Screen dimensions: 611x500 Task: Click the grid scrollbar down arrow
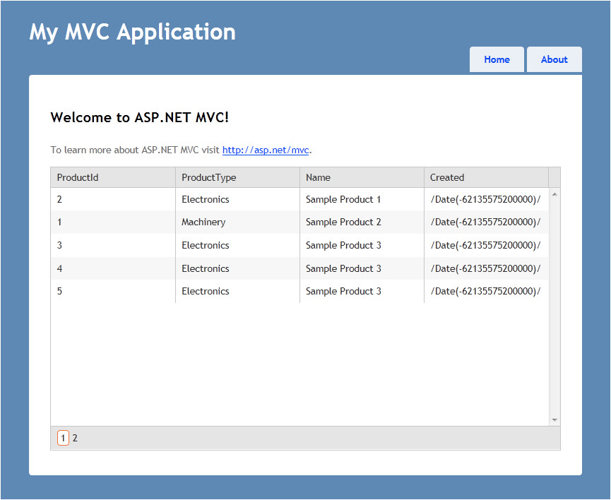pos(554,420)
